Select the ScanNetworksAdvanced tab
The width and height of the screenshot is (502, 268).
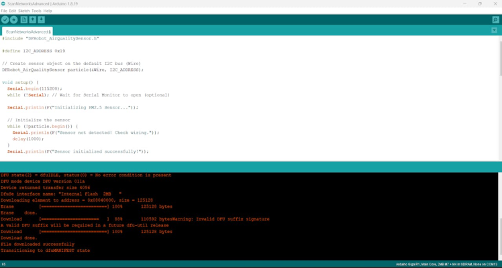tap(28, 31)
